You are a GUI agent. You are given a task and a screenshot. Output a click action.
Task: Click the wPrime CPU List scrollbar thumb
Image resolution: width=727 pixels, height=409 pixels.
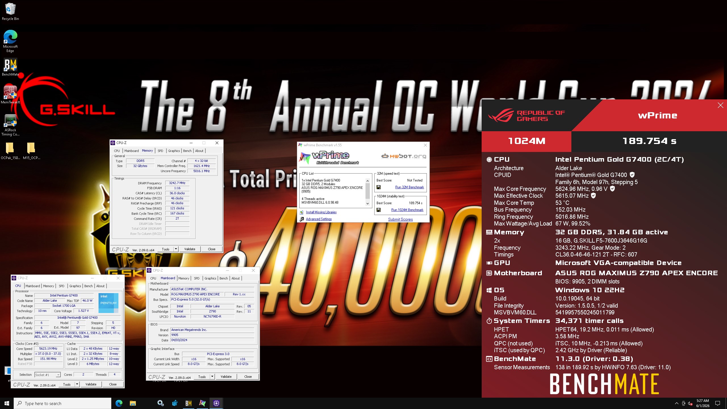[367, 190]
